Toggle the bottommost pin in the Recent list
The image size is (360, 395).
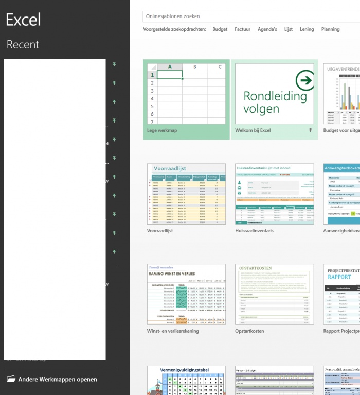[x=114, y=252]
